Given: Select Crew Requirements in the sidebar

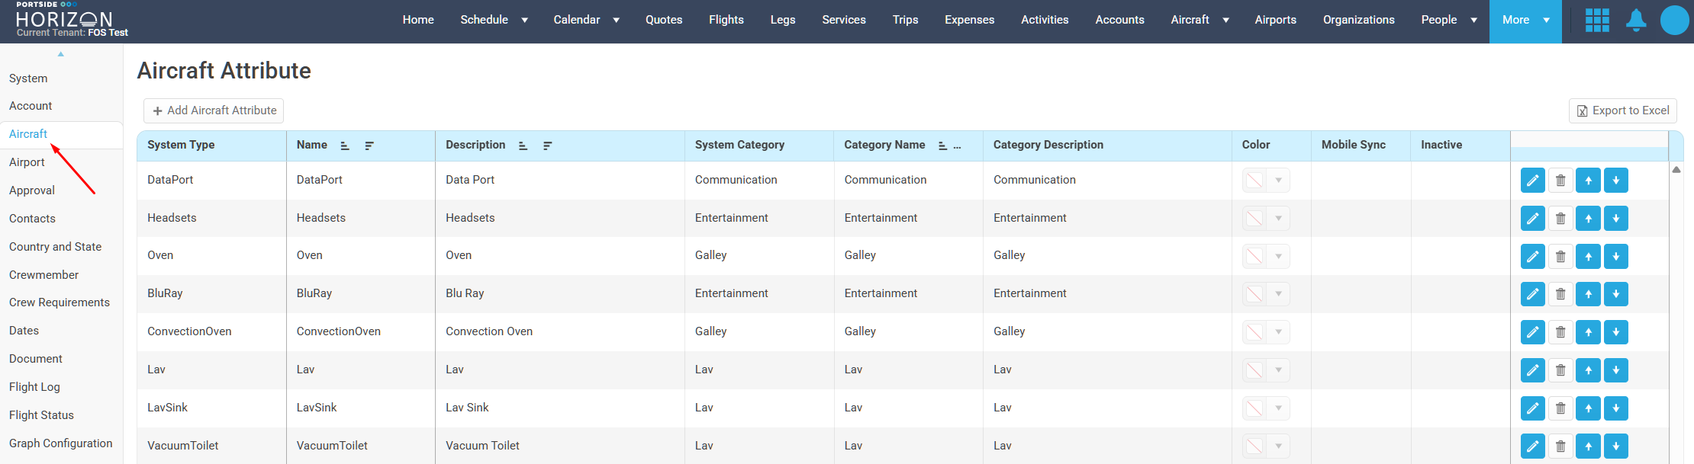Looking at the screenshot, I should click(x=60, y=302).
